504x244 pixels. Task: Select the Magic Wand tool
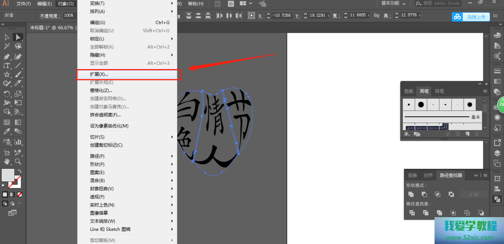[x=7, y=46]
